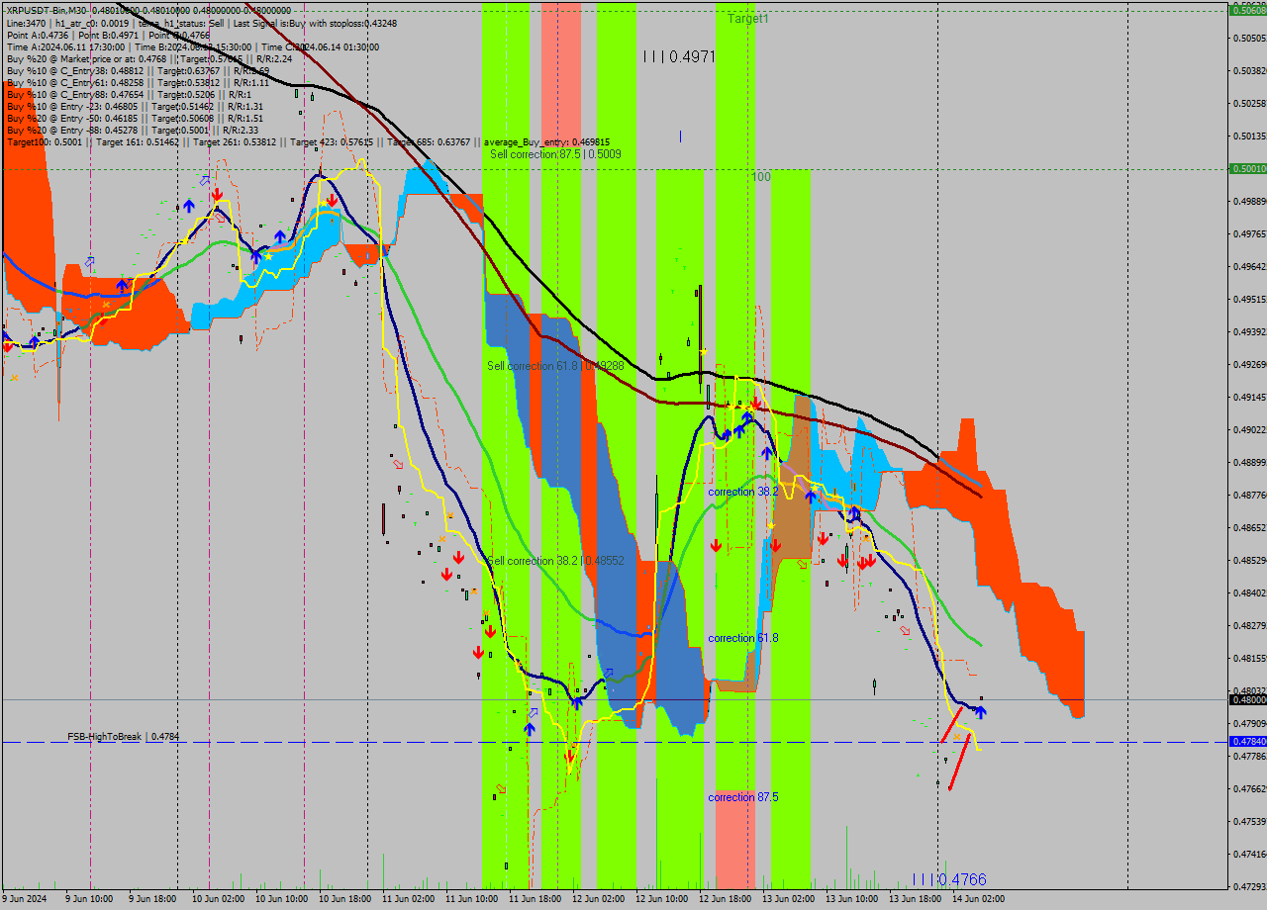1267x910 pixels.
Task: Click the current price tag 0.48000
Action: (x=1247, y=699)
